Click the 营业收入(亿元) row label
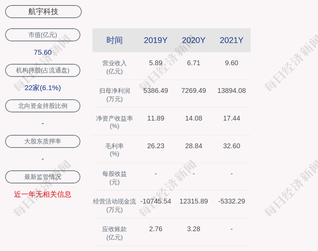The height and width of the screenshot is (251, 318). coord(115,67)
